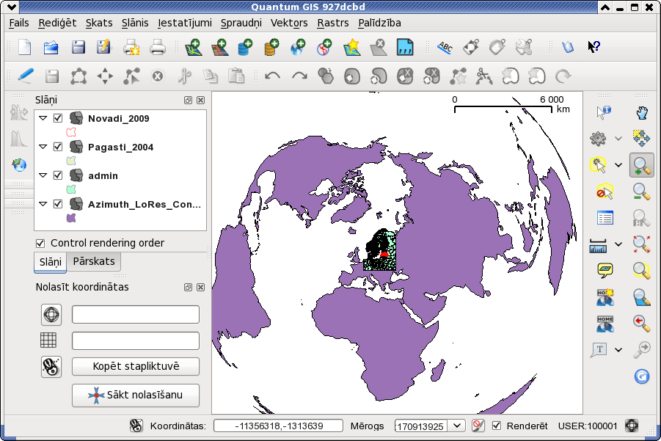Toggle editing with the blue pencil icon

25,76
